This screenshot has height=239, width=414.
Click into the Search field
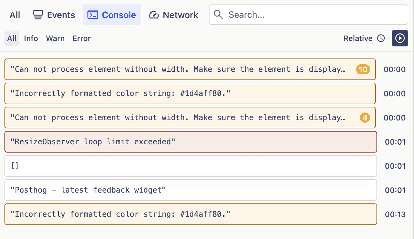pyautogui.click(x=315, y=15)
